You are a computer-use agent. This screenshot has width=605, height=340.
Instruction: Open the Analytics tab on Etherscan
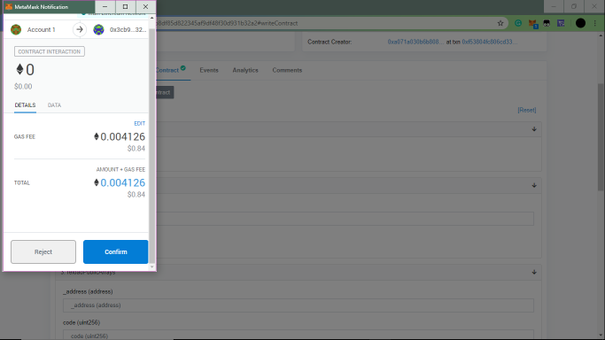coord(245,70)
